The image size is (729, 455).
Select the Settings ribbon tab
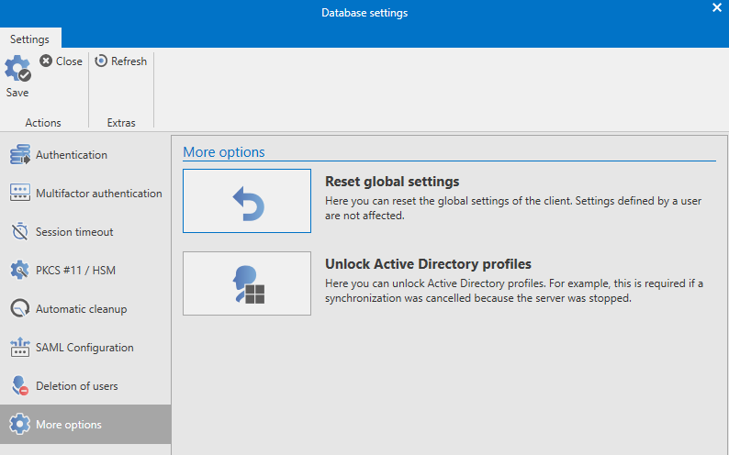pyautogui.click(x=29, y=39)
